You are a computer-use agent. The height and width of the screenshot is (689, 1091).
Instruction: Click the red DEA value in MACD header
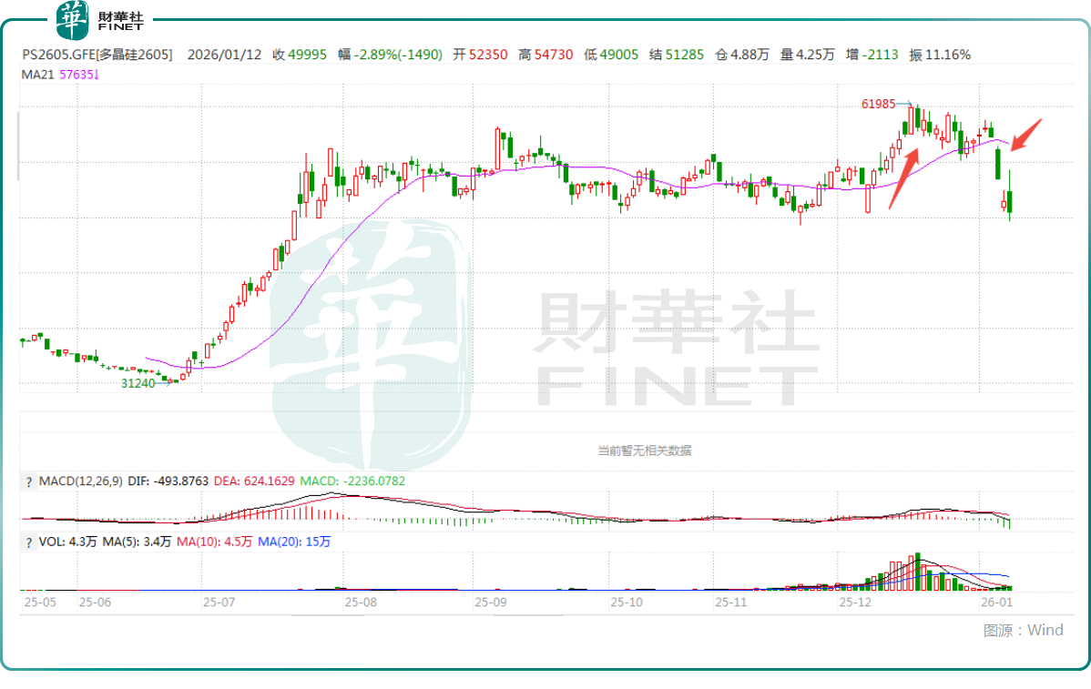pos(253,481)
